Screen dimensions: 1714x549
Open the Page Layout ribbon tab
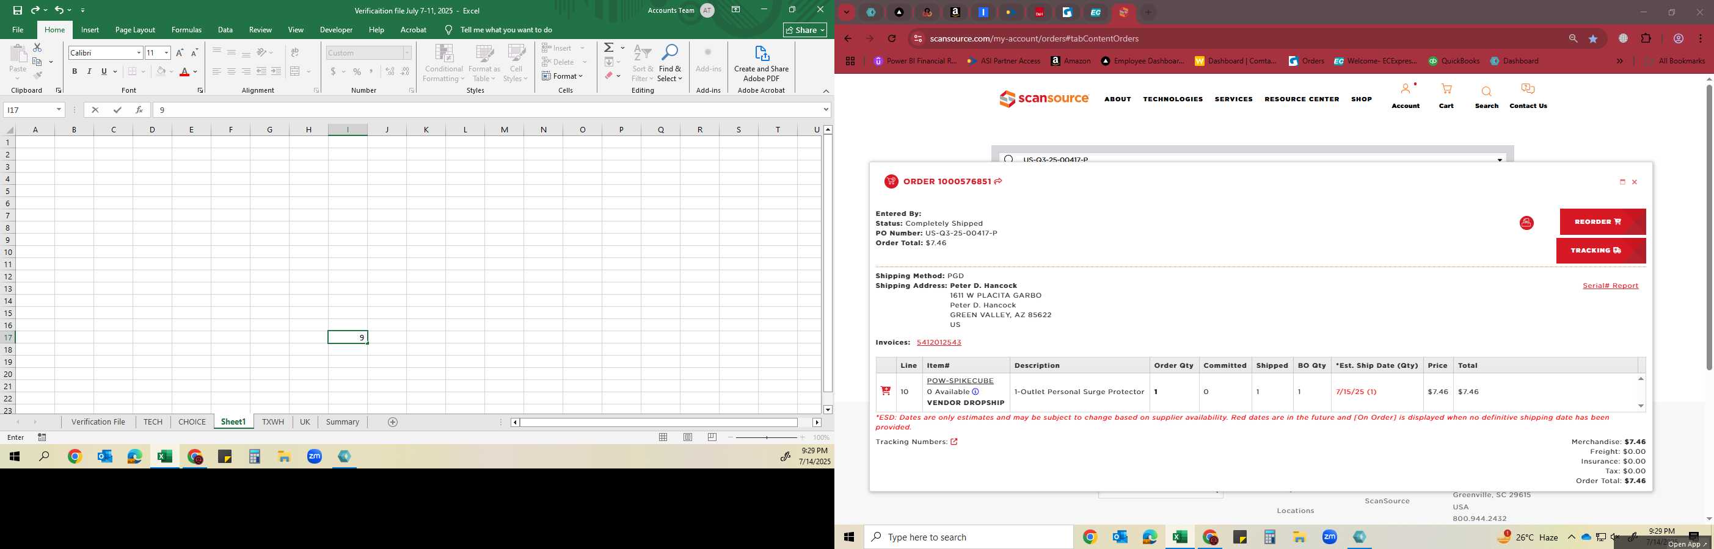click(135, 30)
